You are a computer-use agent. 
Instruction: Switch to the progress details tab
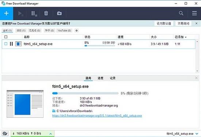tap(100, 78)
